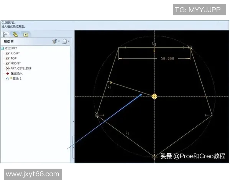
Task: Open the model tree Settings tool dropdown
Action: point(56,41)
